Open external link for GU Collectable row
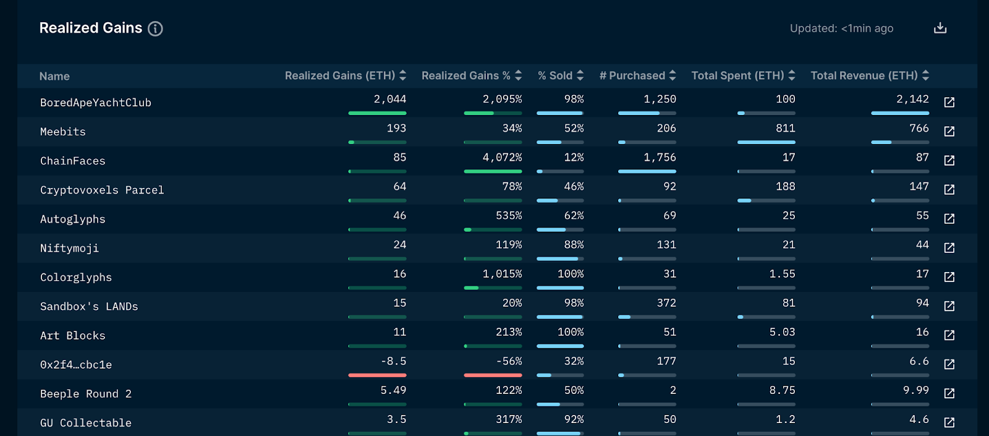 click(x=949, y=422)
